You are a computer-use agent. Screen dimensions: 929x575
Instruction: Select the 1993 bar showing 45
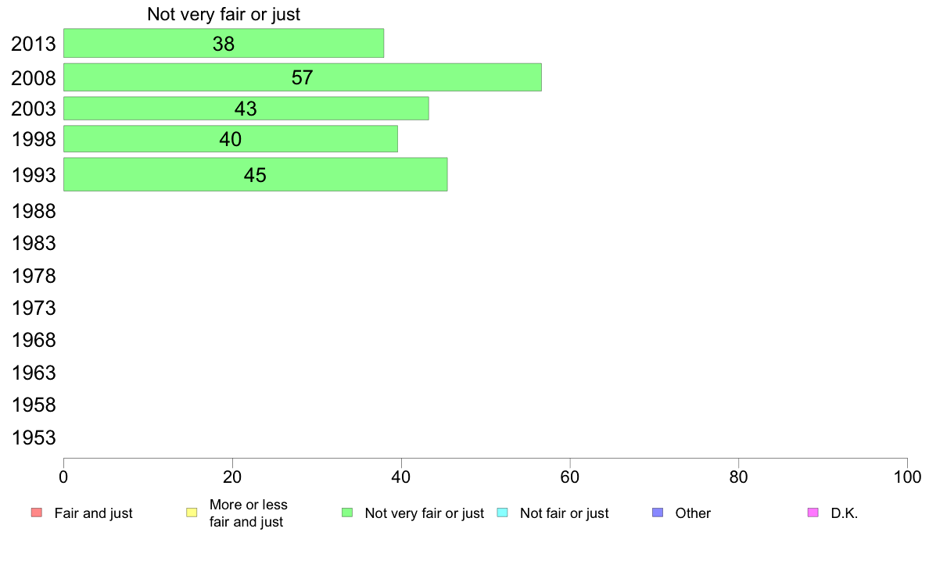[256, 174]
